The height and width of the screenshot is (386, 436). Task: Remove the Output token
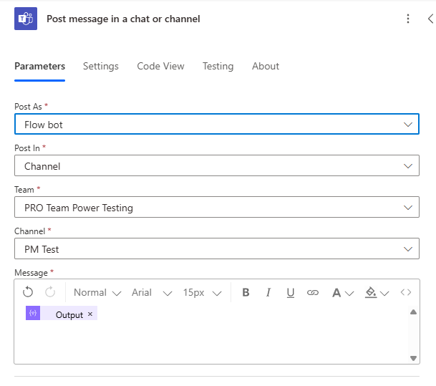[89, 314]
